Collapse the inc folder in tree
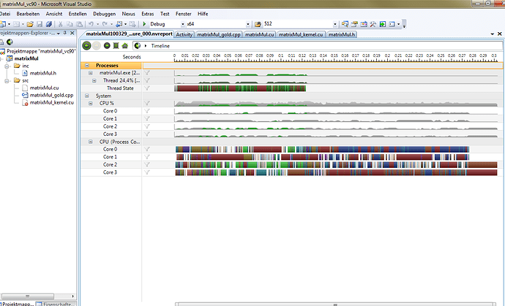This screenshot has height=306, width=505. coord(7,66)
